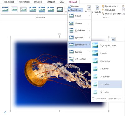Apply the black double-frame picture style
This screenshot has height=116, width=125.
tap(60, 9)
